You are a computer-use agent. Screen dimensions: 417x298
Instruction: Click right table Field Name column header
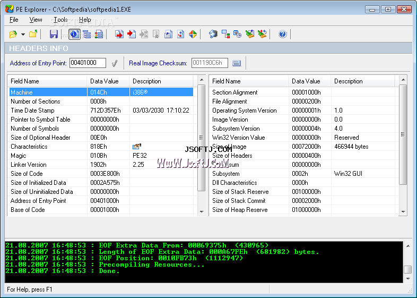(248, 81)
